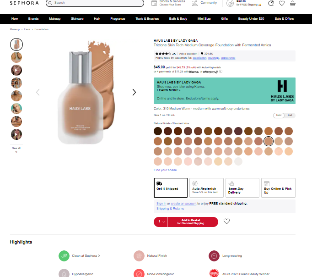312x277 pixels.
Task: Select the Get It Shipped option
Action: pyautogui.click(x=171, y=188)
